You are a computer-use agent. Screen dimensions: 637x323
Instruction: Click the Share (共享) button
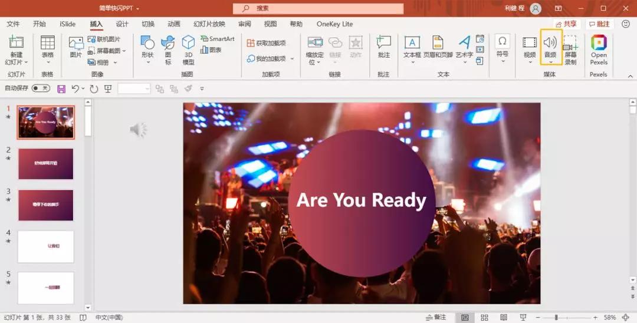[x=566, y=24]
